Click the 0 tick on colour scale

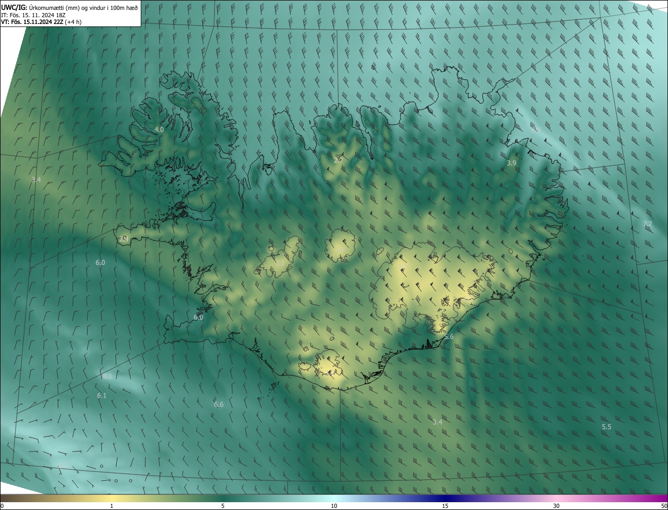(2, 506)
